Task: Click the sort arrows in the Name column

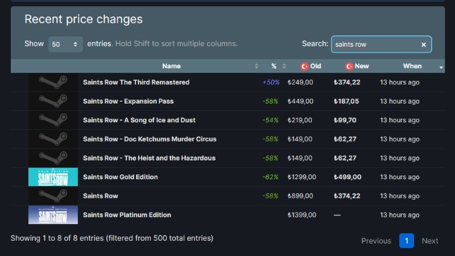Action: pyautogui.click(x=257, y=66)
